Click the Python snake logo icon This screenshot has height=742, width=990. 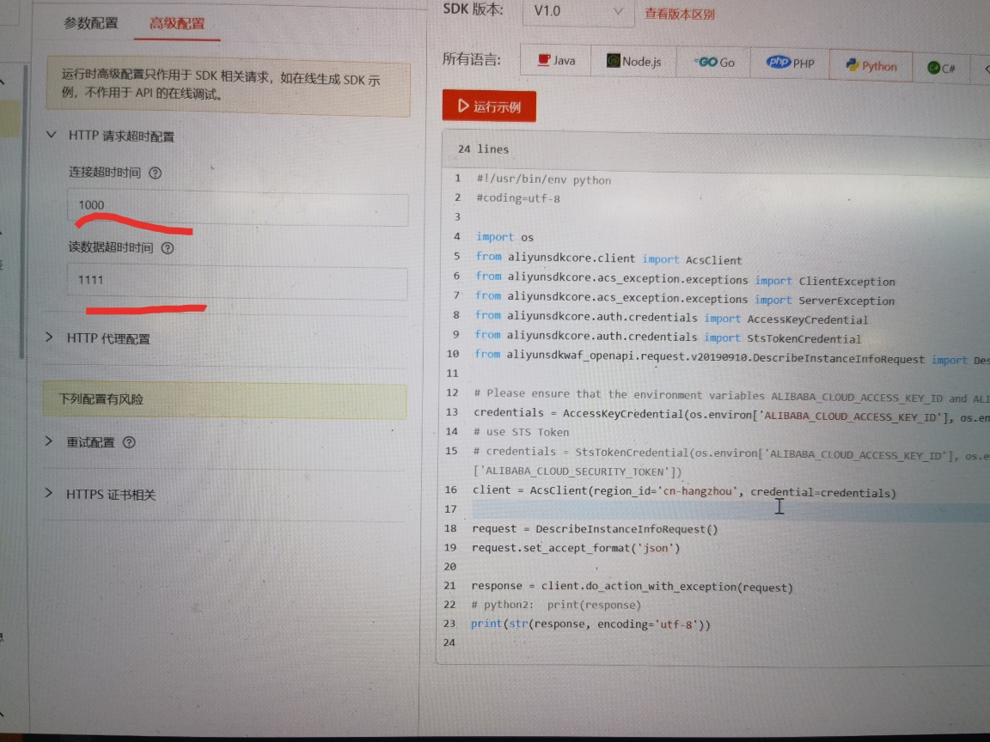[852, 65]
